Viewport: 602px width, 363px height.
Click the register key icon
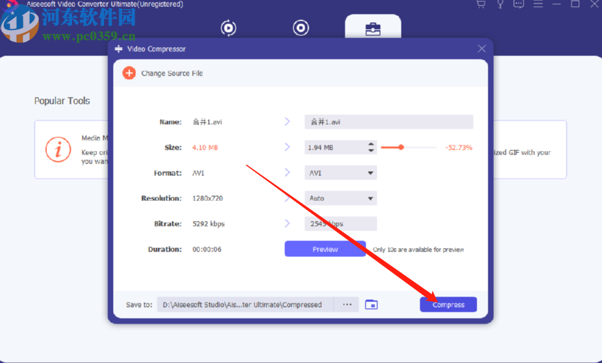coord(500,4)
